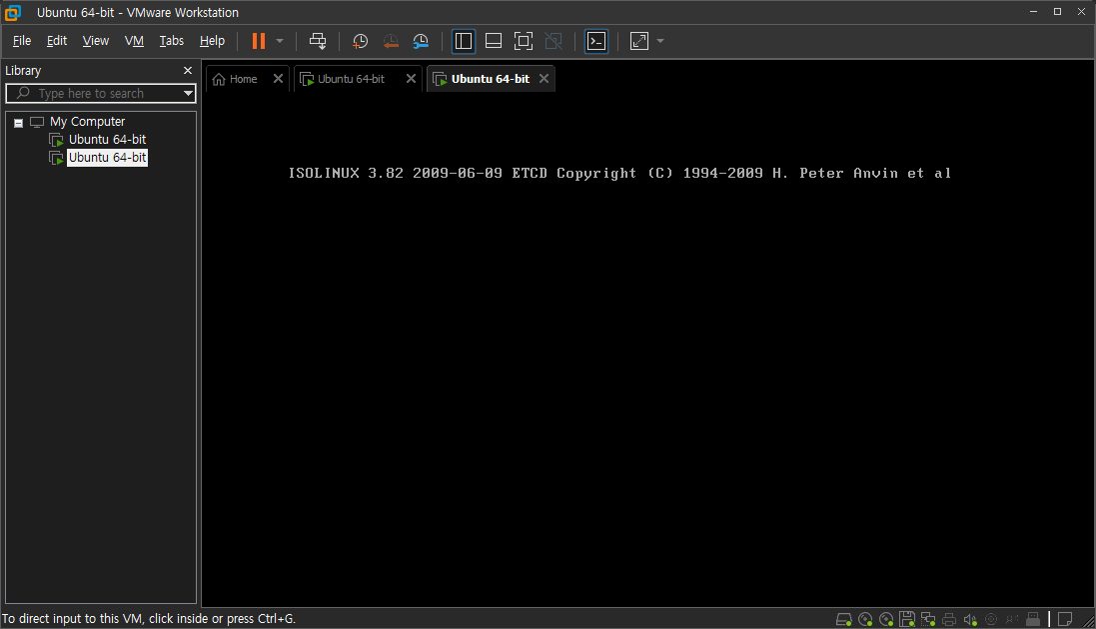The image size is (1096, 629).
Task: Click the sound card status icon
Action: pos(970,619)
